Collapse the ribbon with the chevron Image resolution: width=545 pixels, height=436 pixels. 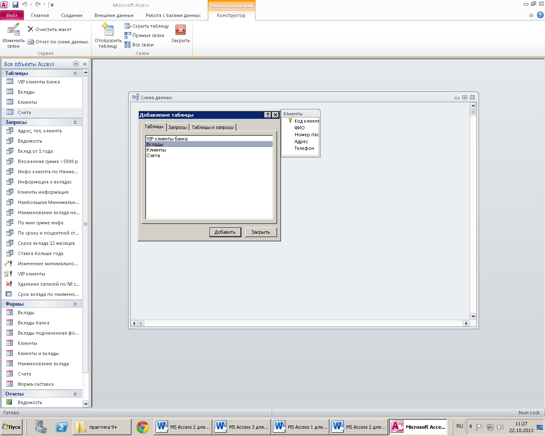pyautogui.click(x=531, y=15)
